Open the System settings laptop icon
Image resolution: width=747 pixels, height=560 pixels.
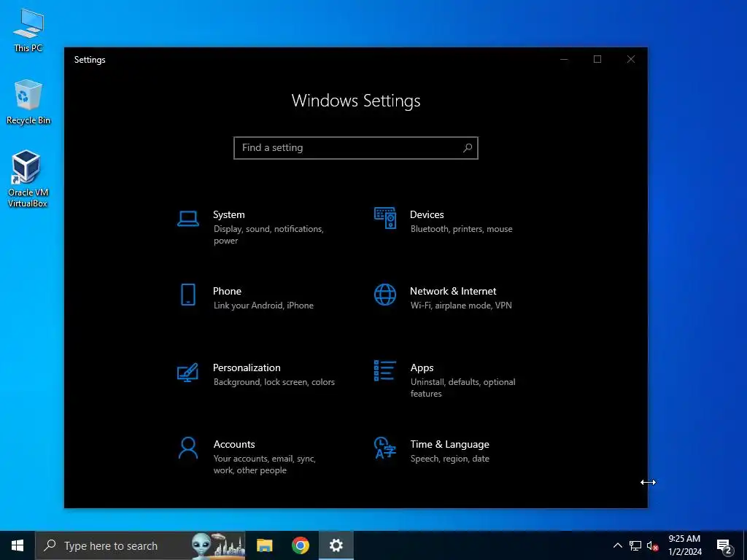click(x=187, y=219)
